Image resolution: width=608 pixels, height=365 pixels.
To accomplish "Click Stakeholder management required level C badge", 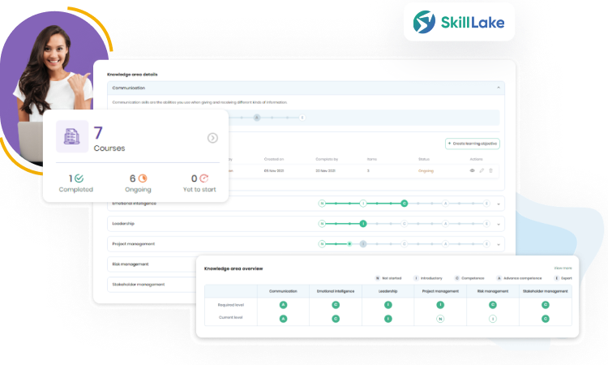I will click(x=546, y=305).
